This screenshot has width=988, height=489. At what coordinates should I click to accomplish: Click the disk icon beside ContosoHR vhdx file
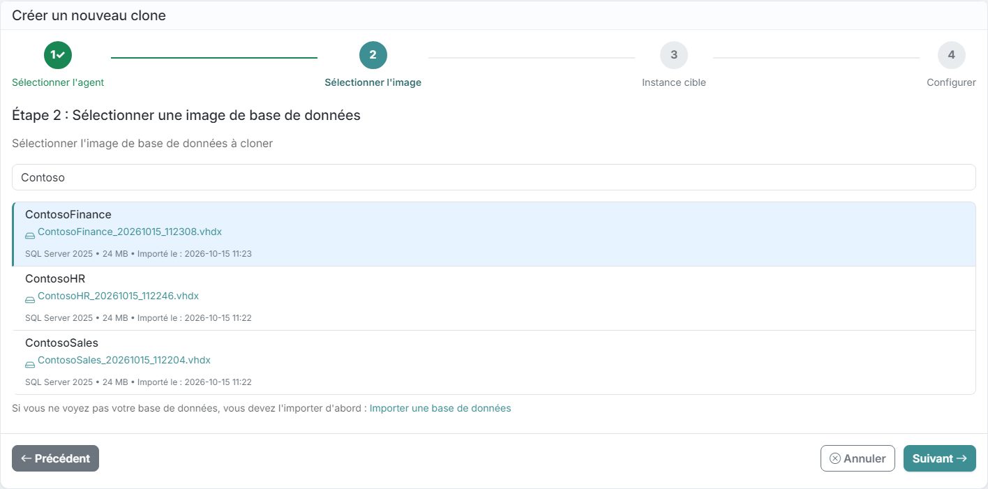click(x=30, y=299)
